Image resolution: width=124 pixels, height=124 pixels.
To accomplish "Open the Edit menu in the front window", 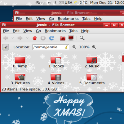I will [16, 31].
